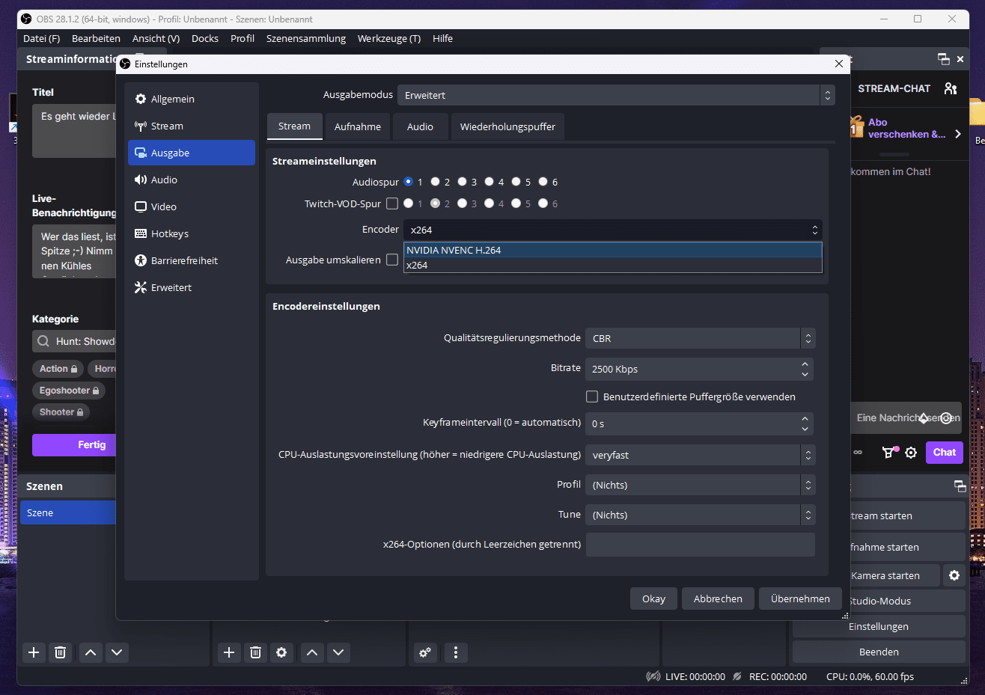
Task: Remove selected scene with trash icon
Action: pos(61,652)
